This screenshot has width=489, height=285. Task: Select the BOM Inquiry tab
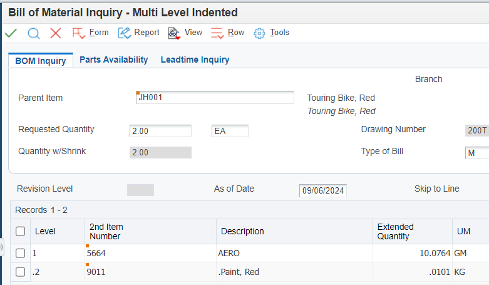click(41, 61)
